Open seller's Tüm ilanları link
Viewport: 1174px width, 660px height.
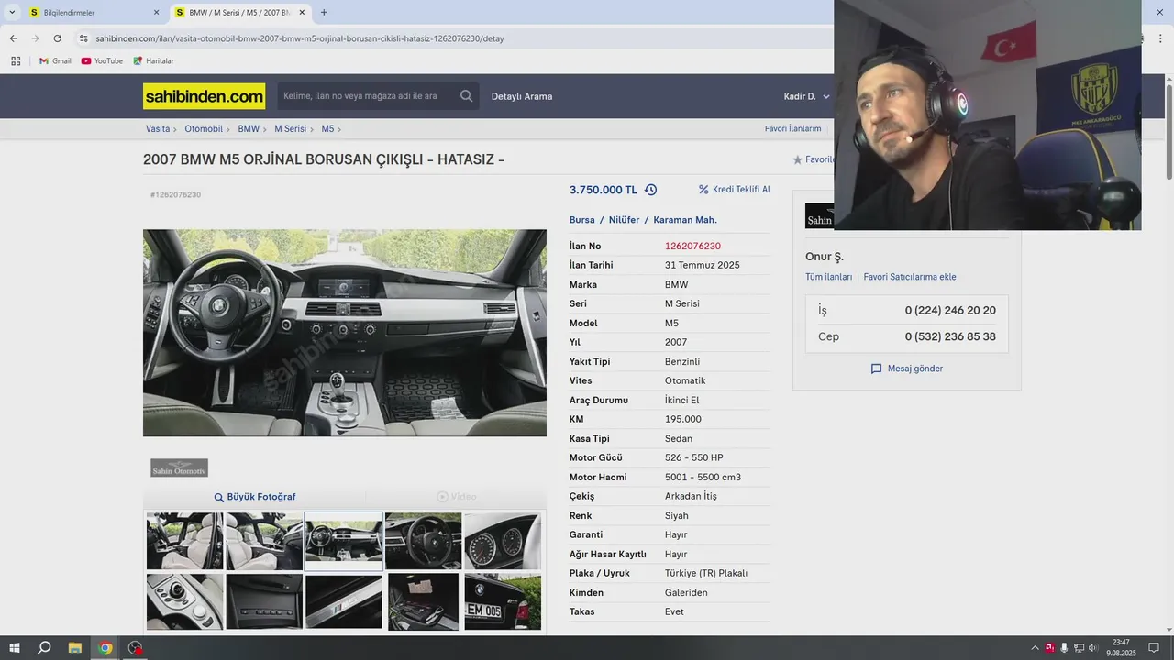(x=828, y=277)
